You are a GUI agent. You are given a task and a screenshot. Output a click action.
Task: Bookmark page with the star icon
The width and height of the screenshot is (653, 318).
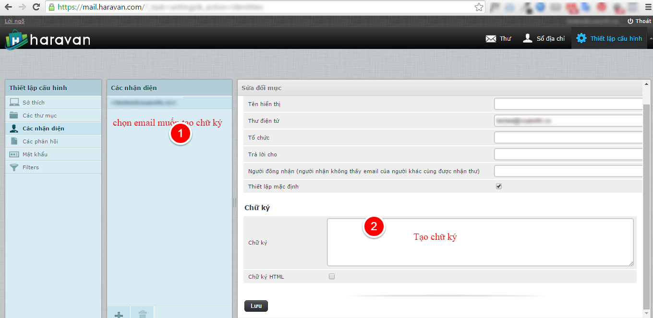click(x=479, y=7)
